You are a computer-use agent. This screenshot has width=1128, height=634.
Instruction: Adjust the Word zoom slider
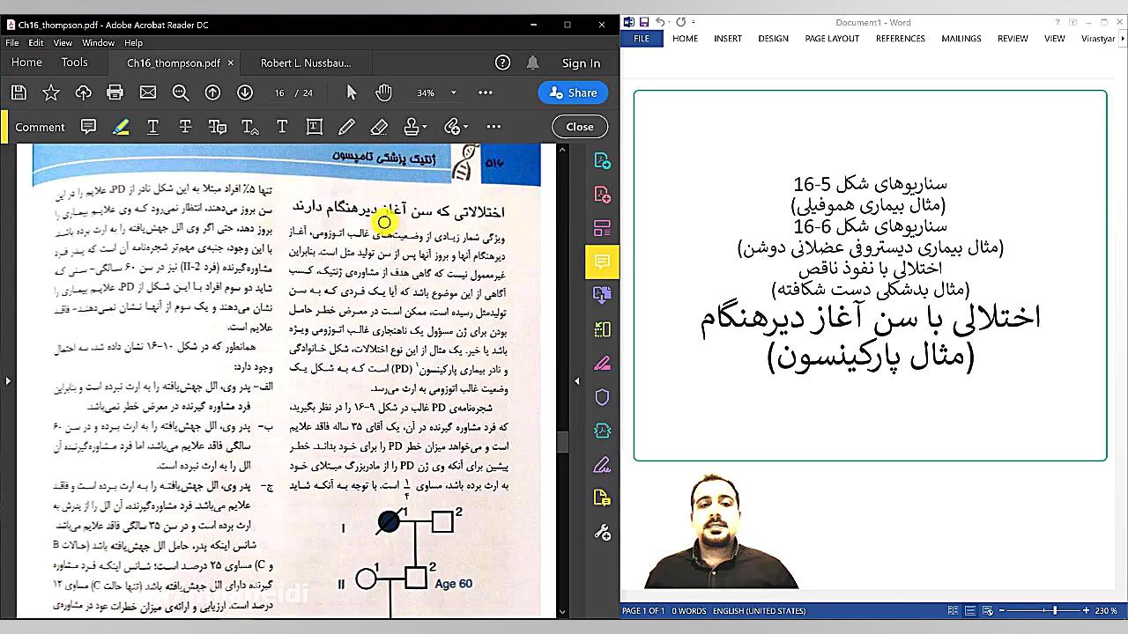1055,610
